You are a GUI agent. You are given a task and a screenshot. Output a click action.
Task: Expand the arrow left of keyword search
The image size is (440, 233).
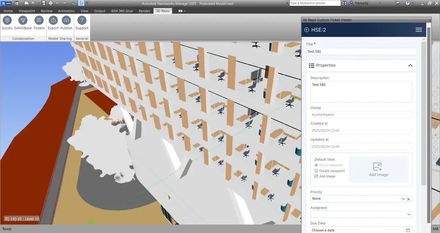pyautogui.click(x=287, y=3)
